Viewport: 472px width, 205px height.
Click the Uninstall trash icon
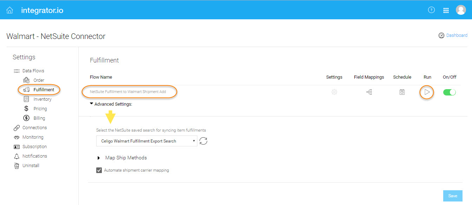(x=17, y=166)
